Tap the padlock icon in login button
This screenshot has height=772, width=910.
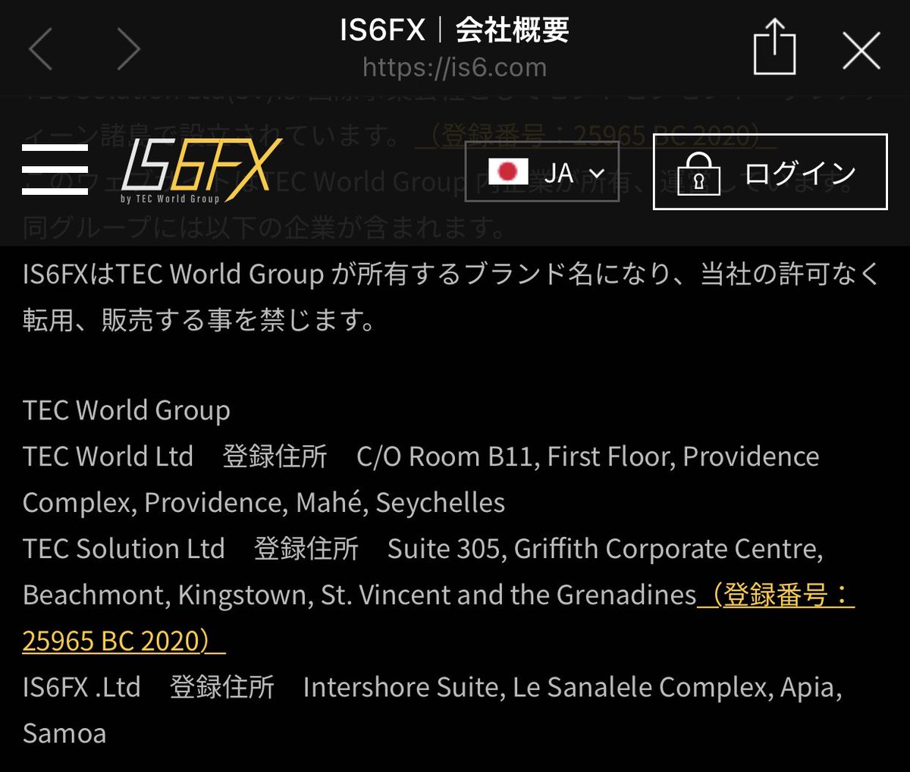click(x=698, y=174)
